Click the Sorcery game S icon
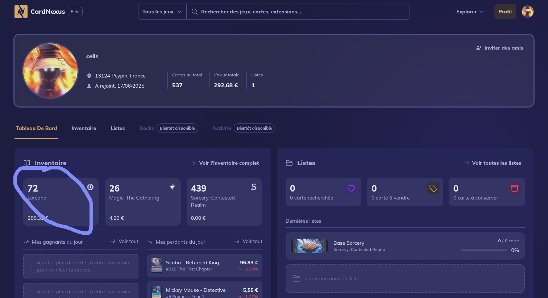The image size is (548, 298). pyautogui.click(x=254, y=187)
